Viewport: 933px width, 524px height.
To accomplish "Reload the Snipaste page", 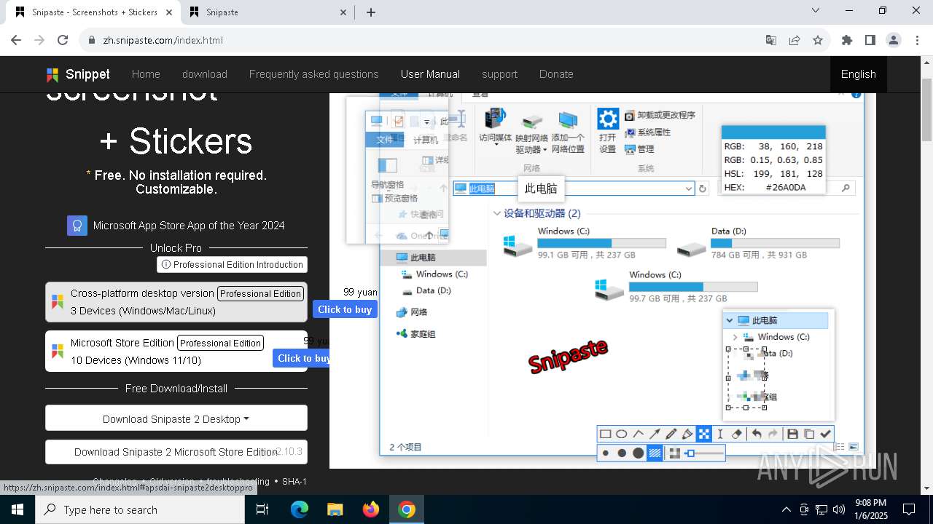I will 63,40.
